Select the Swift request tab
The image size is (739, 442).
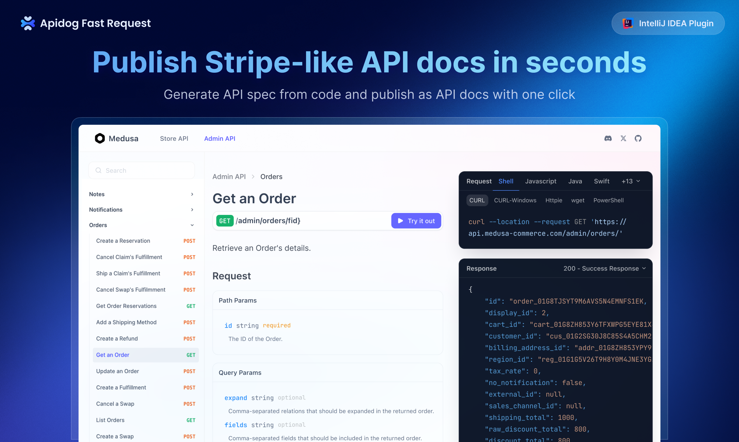tap(601, 181)
